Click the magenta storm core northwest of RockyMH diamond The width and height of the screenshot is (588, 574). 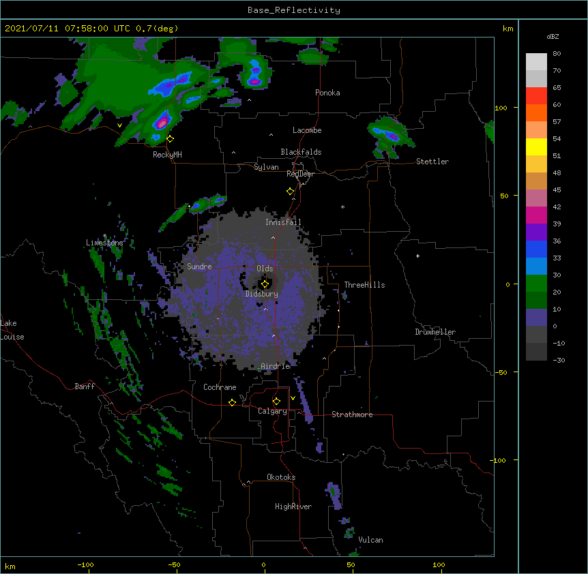point(162,122)
